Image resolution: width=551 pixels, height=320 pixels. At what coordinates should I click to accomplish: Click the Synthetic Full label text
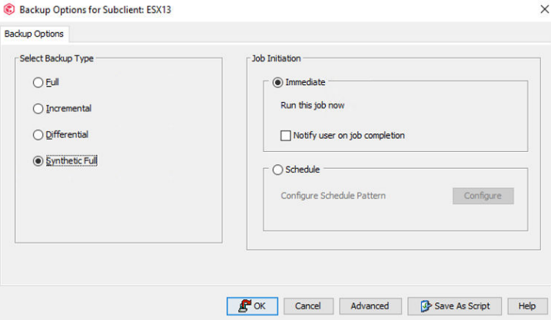[x=71, y=160]
